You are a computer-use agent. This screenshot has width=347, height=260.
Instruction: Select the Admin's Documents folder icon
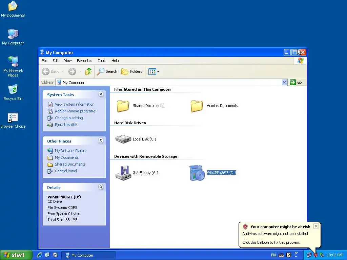197,106
